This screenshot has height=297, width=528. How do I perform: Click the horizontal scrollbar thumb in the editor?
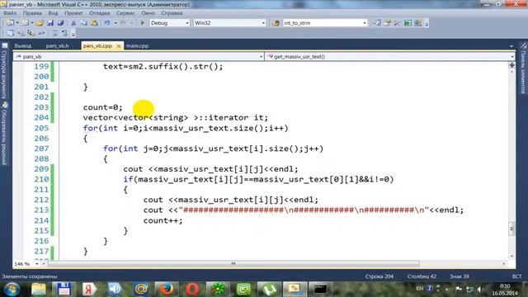click(x=233, y=264)
